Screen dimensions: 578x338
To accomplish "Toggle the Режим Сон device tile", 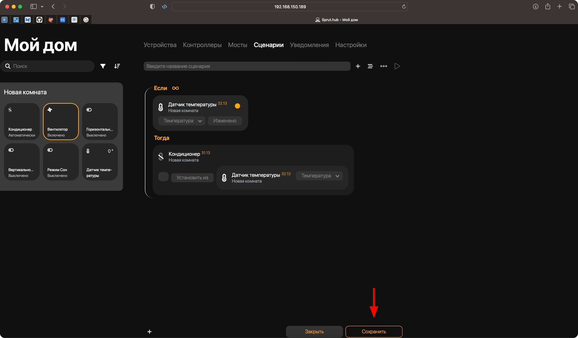I will 61,162.
